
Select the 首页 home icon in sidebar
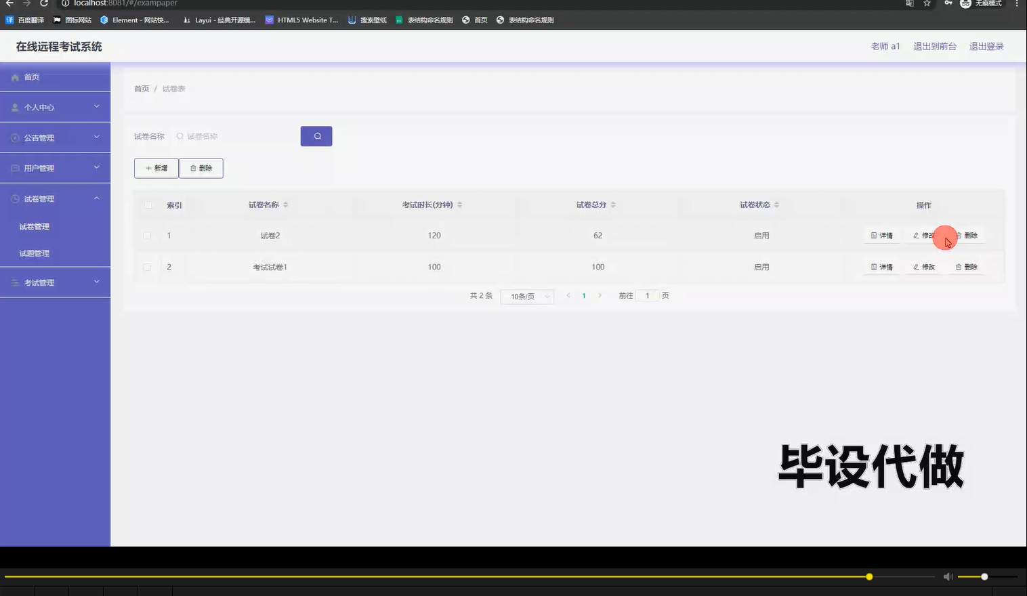(16, 77)
